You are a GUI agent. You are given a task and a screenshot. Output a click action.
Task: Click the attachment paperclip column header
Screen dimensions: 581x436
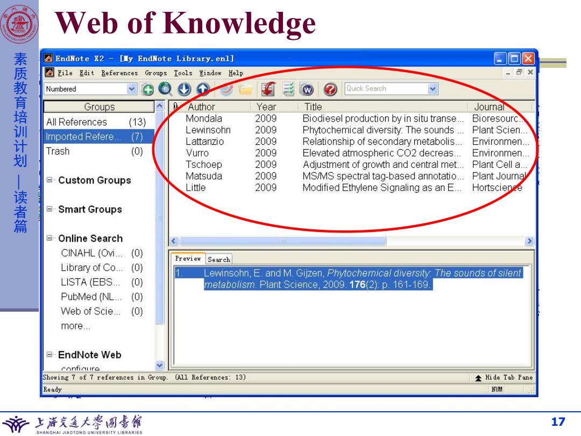[x=175, y=107]
